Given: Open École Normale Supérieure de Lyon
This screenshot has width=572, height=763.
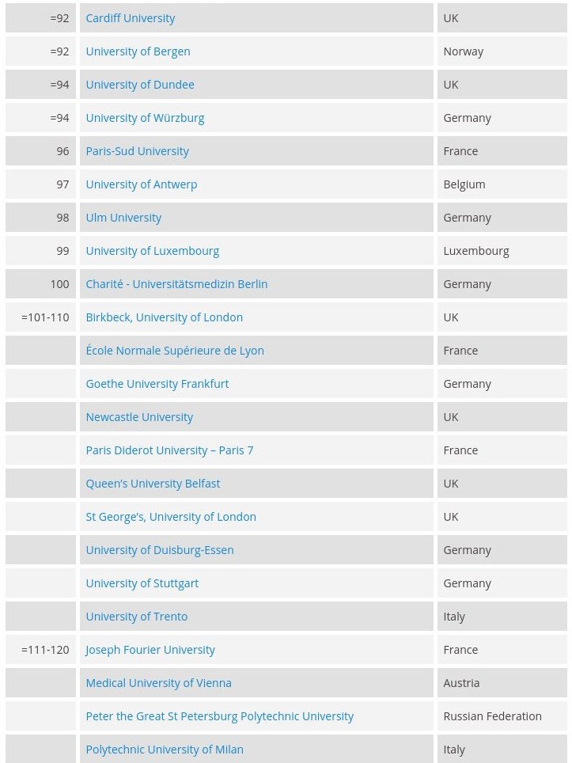Looking at the screenshot, I should click(x=175, y=351).
